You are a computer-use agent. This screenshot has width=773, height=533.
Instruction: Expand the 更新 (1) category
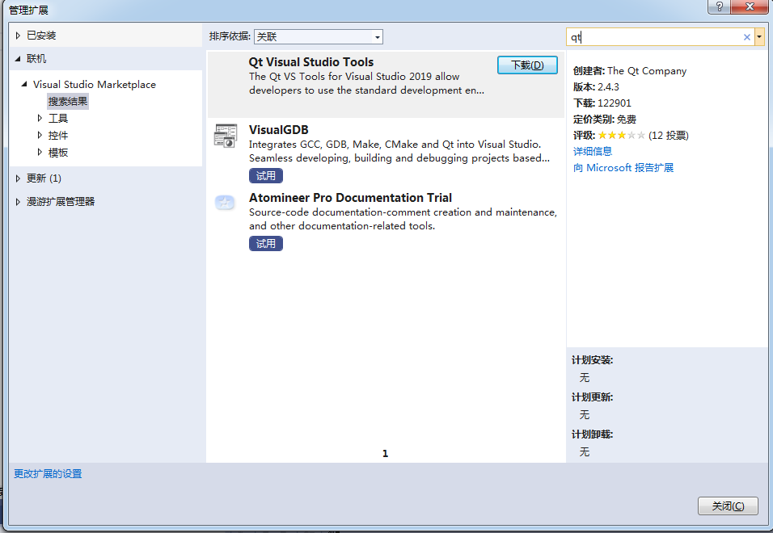tap(19, 178)
